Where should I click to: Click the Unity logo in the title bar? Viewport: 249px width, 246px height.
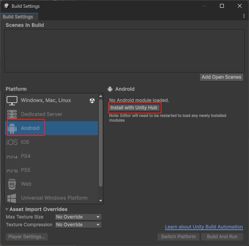coord(7,6)
